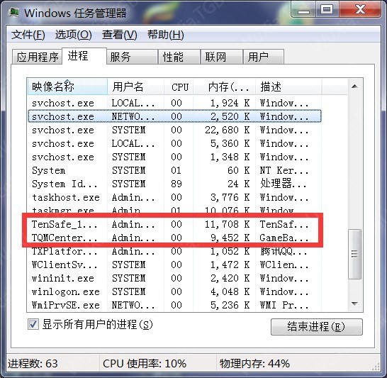The height and width of the screenshot is (378, 387).
Task: Select the WmiPrvSE.exe process
Action: click(x=174, y=305)
